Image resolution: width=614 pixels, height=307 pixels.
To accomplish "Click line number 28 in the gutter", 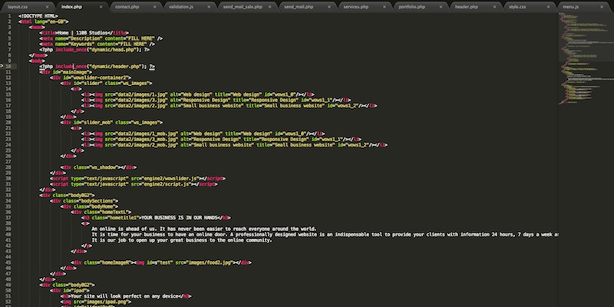I will coord(8,167).
